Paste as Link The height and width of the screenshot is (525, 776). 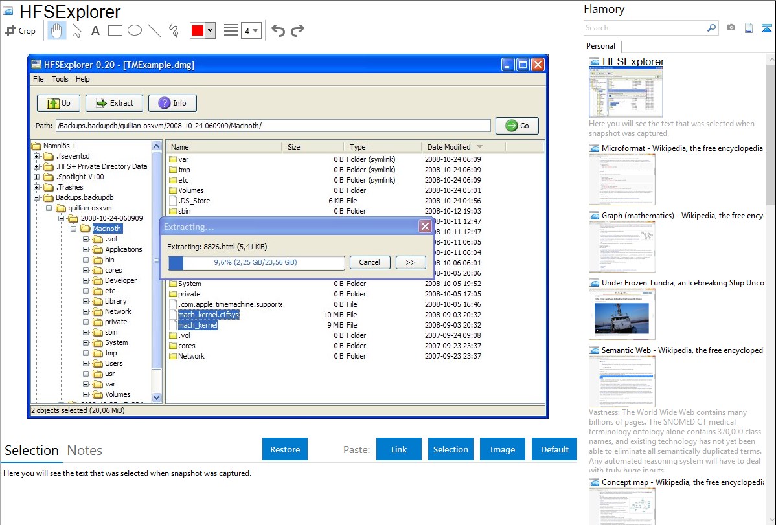pos(399,449)
